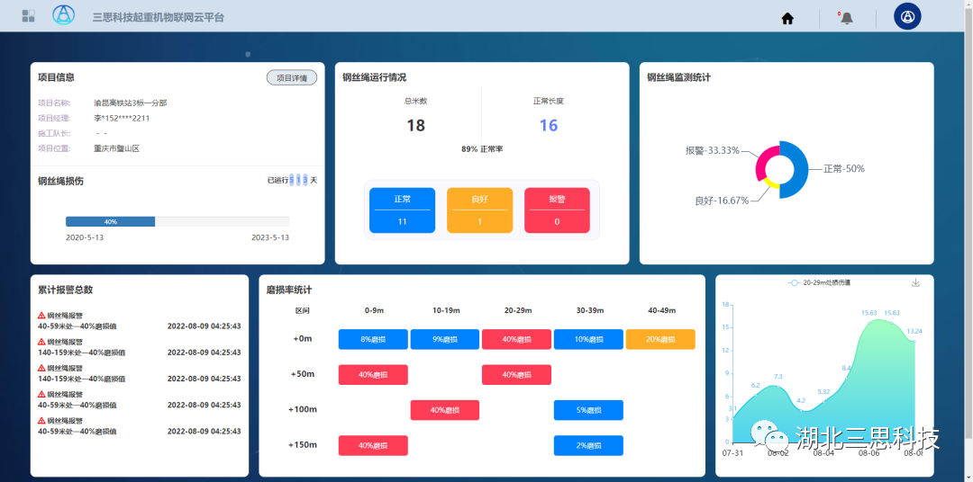
Task: Open the grid menu icon at top-left
Action: [29, 16]
